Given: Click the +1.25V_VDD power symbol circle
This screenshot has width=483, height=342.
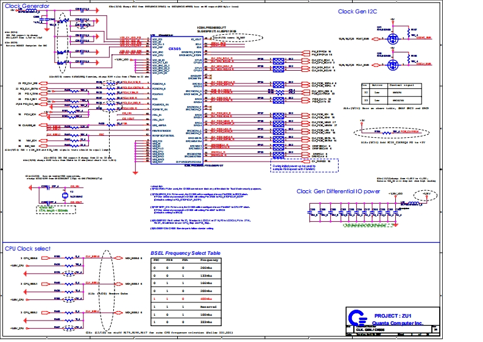Looking at the screenshot, I should pos(418,194).
